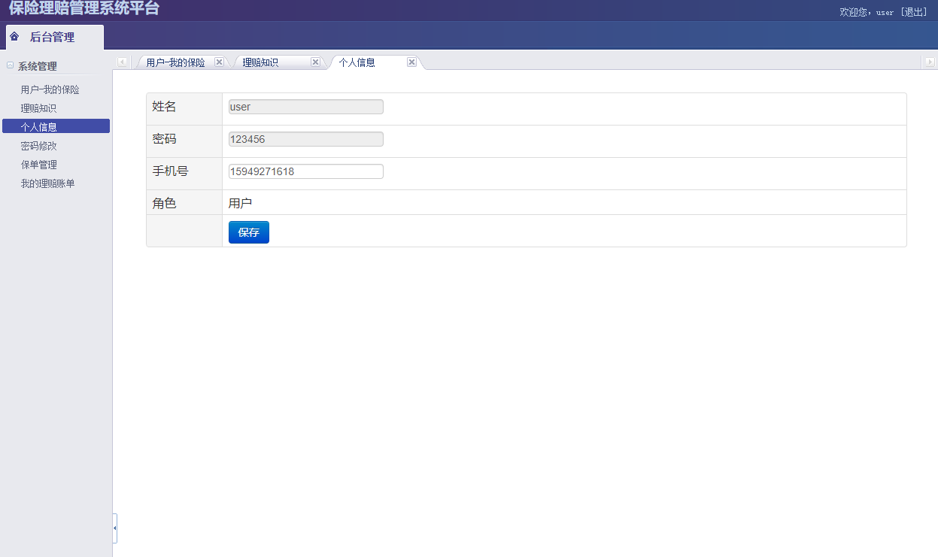Close the 个人信息 tab
The image size is (938, 557).
(x=411, y=62)
